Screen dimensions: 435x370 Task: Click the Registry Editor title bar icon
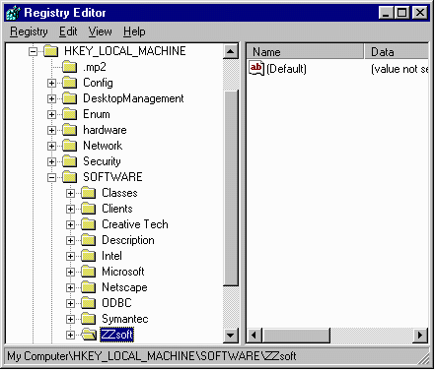point(13,13)
